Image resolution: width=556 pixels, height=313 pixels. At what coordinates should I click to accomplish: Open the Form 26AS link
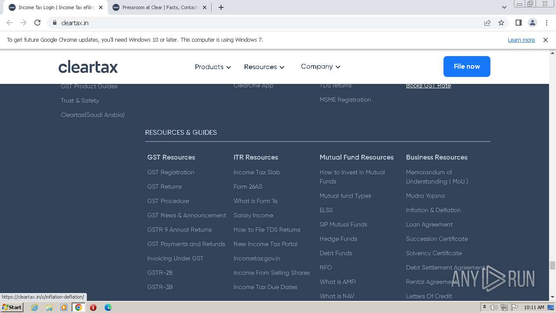click(x=248, y=186)
